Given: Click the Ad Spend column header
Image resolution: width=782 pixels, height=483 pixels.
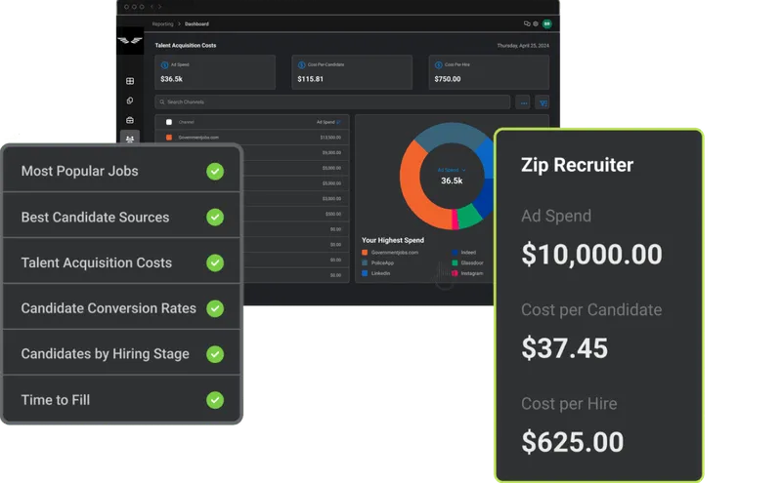Looking at the screenshot, I should click(326, 122).
